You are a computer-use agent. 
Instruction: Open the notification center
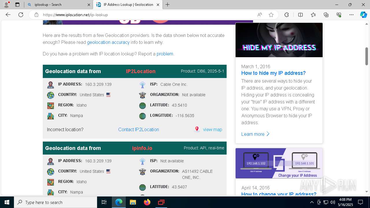click(360, 202)
